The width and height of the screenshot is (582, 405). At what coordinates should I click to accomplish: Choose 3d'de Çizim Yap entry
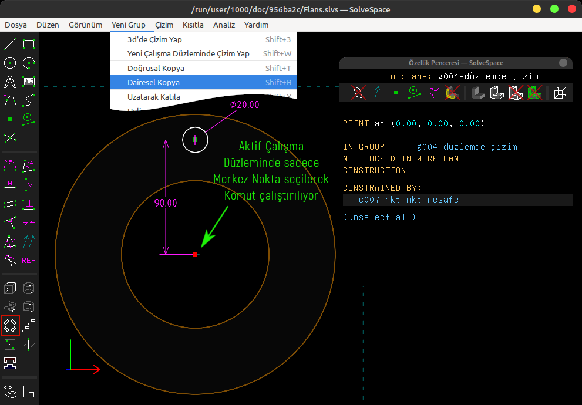point(203,39)
